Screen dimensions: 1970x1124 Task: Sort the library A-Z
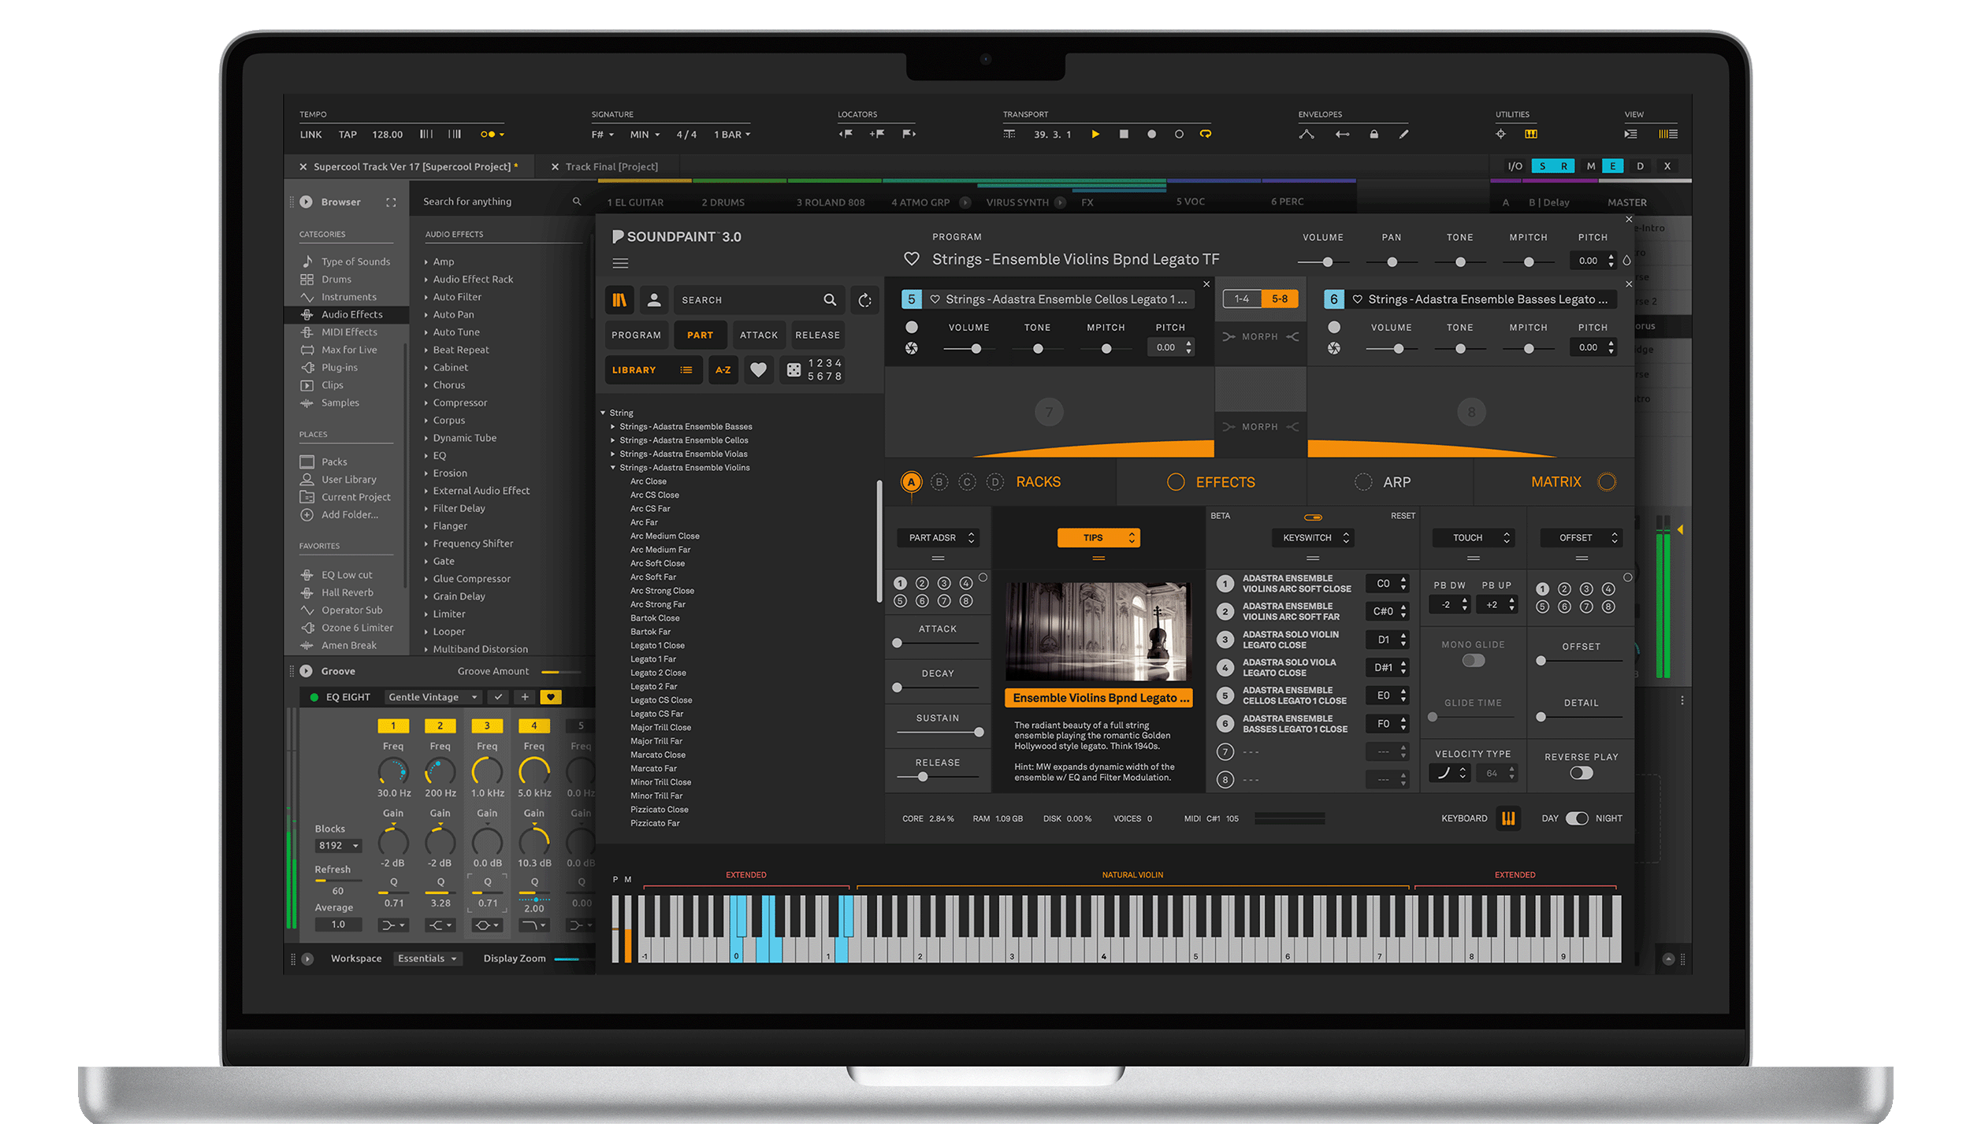click(x=723, y=369)
